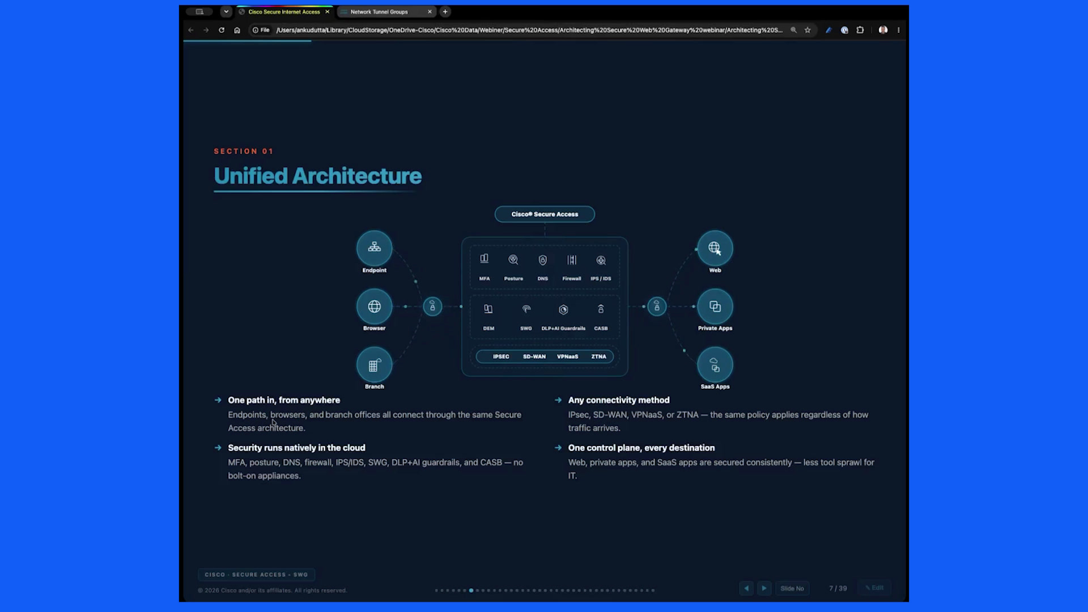
Task: Click the Firewall icon in diagram
Action: coord(572,260)
